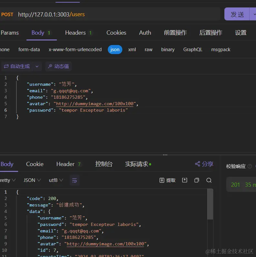Open the JSON response type dropdown

[x=32, y=180]
